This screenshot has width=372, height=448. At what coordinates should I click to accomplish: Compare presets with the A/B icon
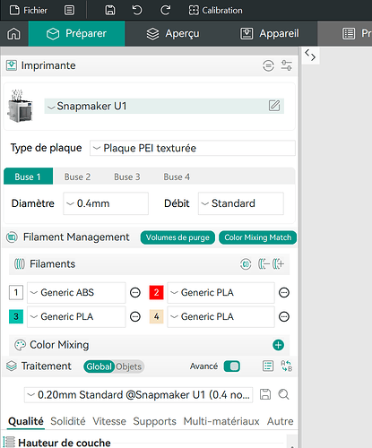[286, 366]
